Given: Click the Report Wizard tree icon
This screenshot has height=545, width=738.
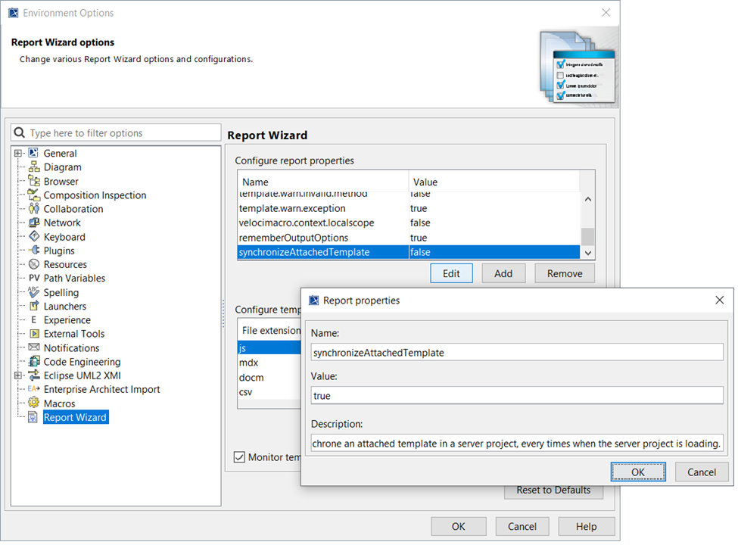Looking at the screenshot, I should point(33,417).
